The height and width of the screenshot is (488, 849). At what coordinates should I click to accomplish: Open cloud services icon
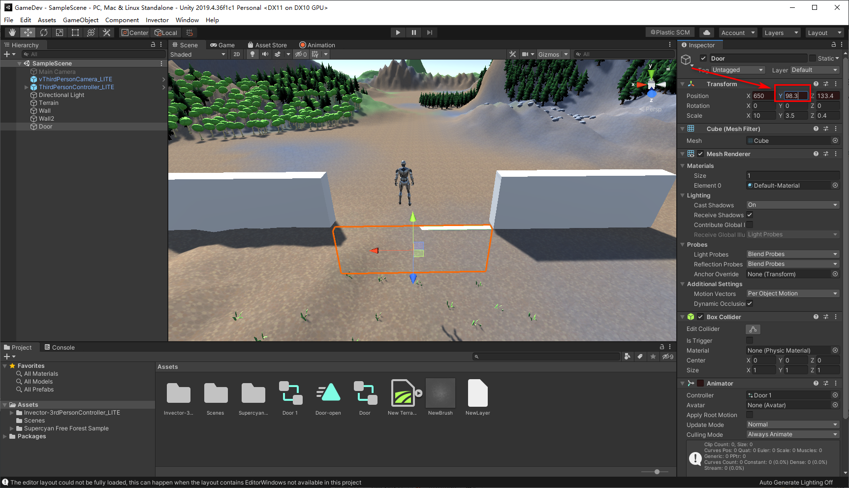click(707, 33)
